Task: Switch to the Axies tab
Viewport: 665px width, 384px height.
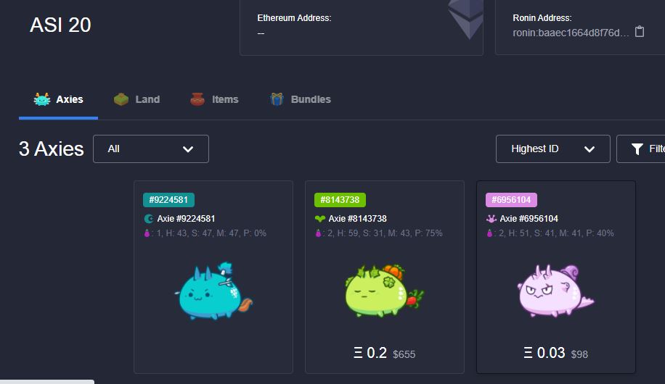Action: pyautogui.click(x=59, y=99)
